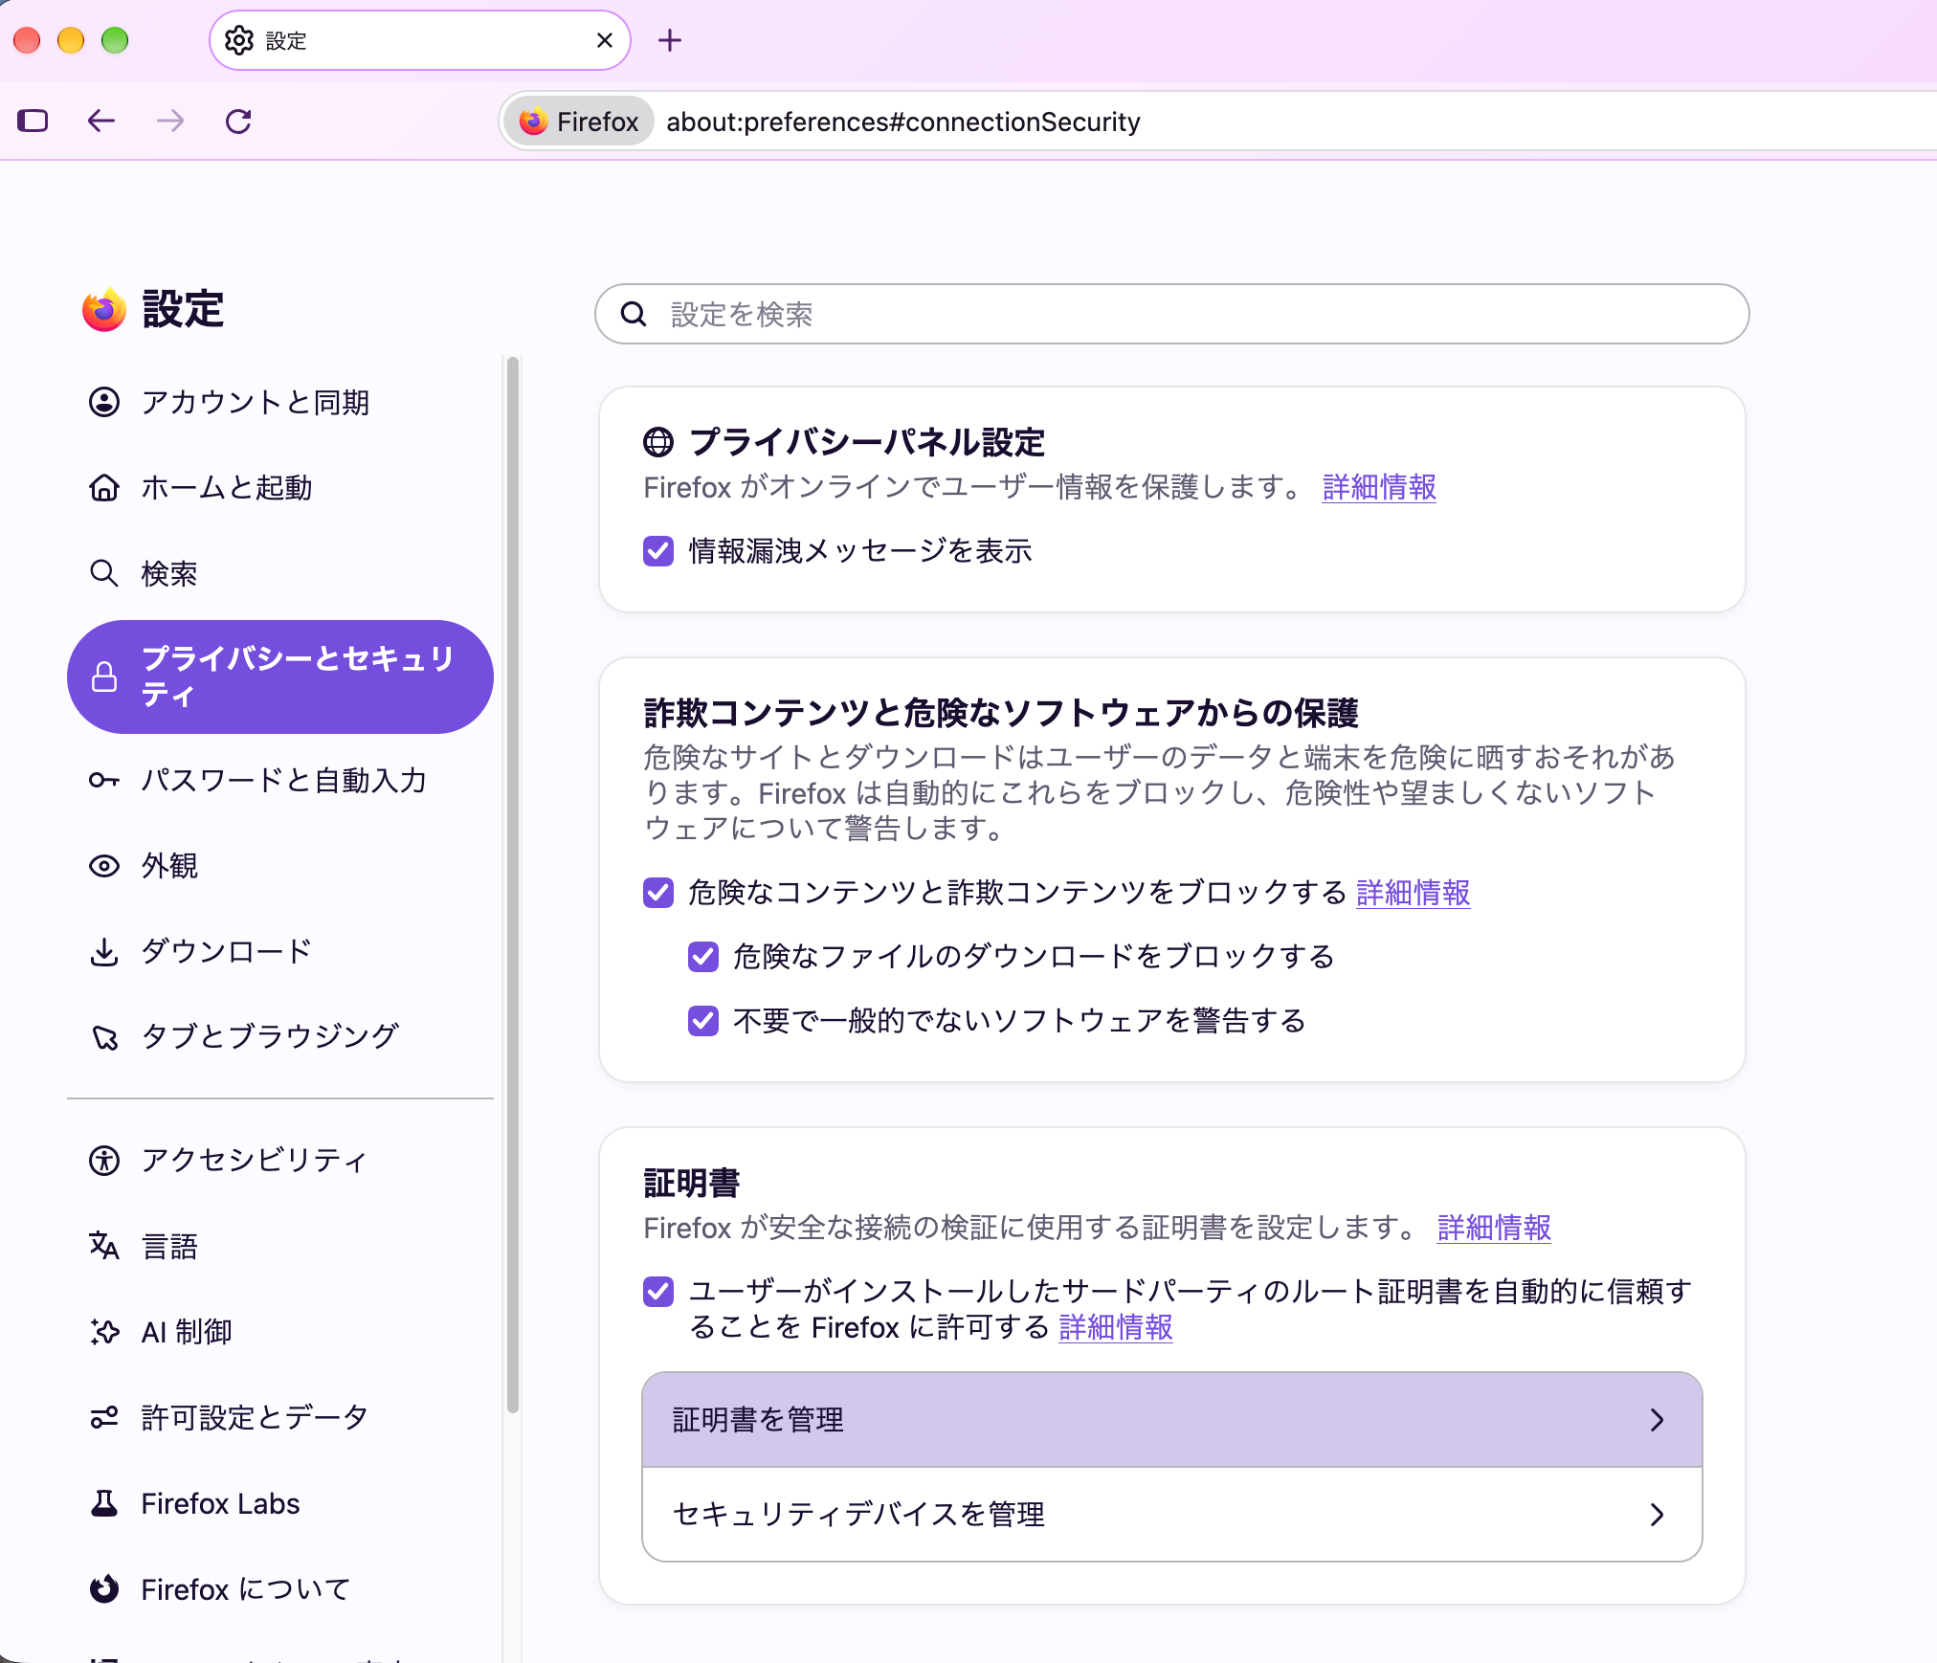Uncheck third-party root certificate trust checkbox
The image size is (1937, 1663).
coord(658,1292)
